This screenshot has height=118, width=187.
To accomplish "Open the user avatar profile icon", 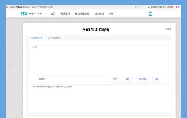I will (150, 14).
